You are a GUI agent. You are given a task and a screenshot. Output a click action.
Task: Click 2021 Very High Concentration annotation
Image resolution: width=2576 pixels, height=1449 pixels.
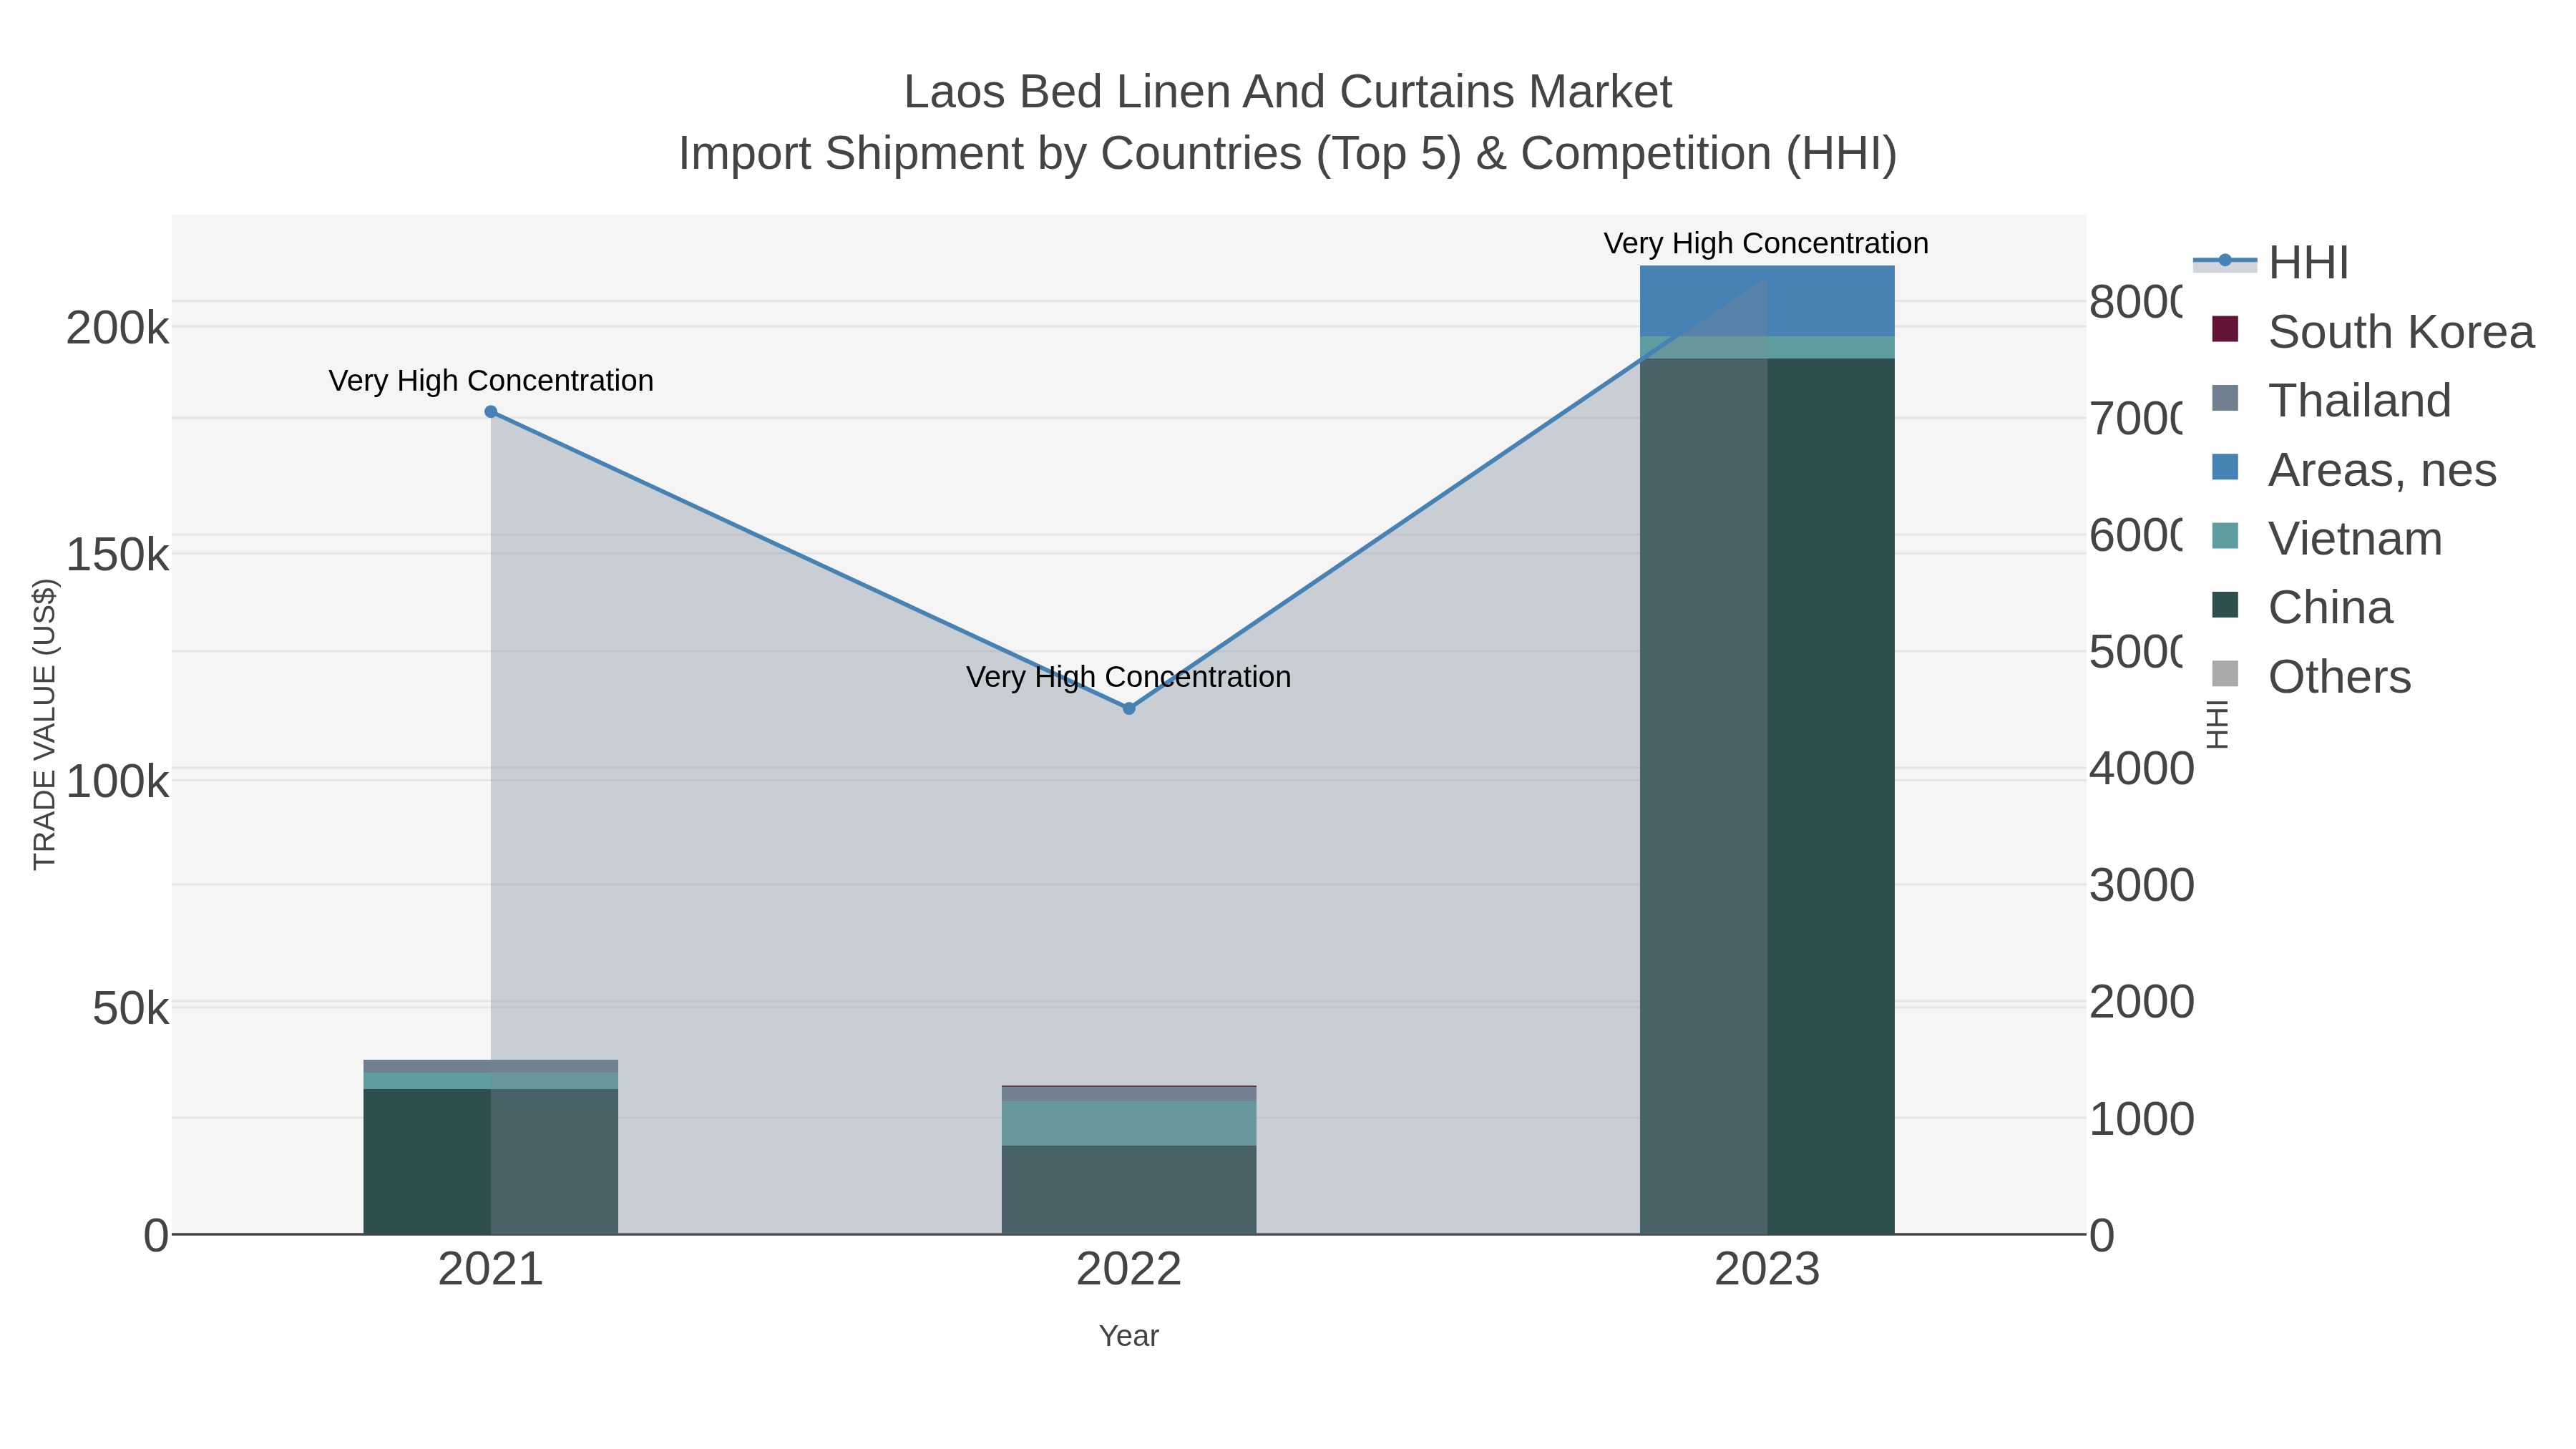click(491, 381)
